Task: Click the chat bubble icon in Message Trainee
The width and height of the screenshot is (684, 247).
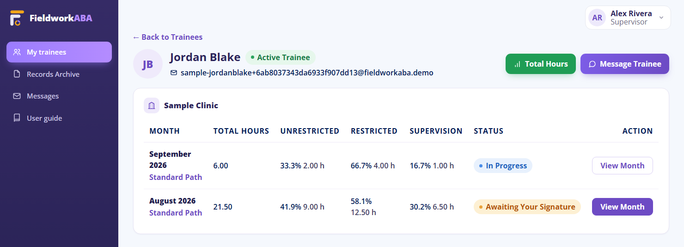Action: coord(592,64)
